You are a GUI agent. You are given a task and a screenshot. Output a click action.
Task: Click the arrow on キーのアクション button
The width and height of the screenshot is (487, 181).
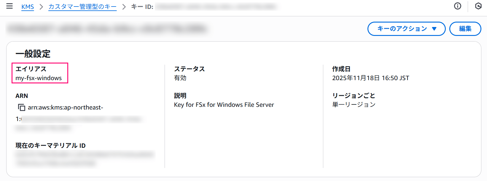[434, 29]
